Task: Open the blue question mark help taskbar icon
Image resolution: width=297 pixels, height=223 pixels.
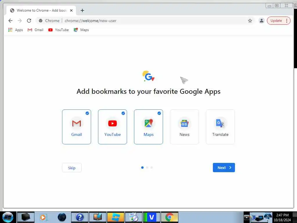Action: pos(80,217)
